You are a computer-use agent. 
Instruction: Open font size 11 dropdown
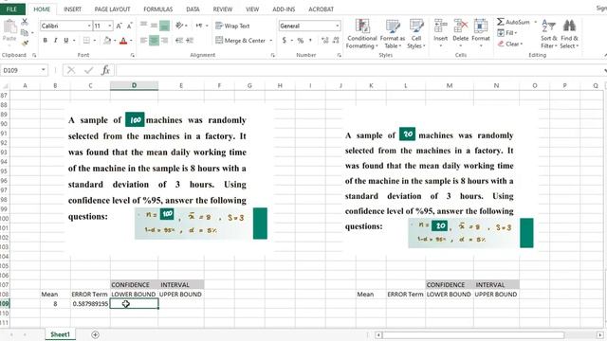point(110,26)
